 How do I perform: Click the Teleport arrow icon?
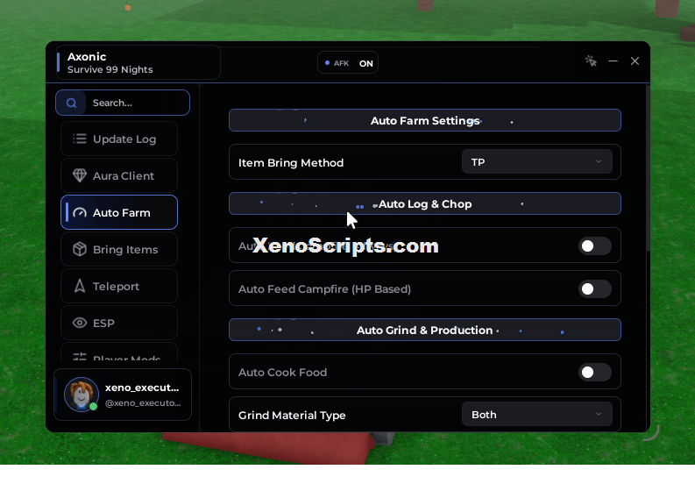point(80,286)
